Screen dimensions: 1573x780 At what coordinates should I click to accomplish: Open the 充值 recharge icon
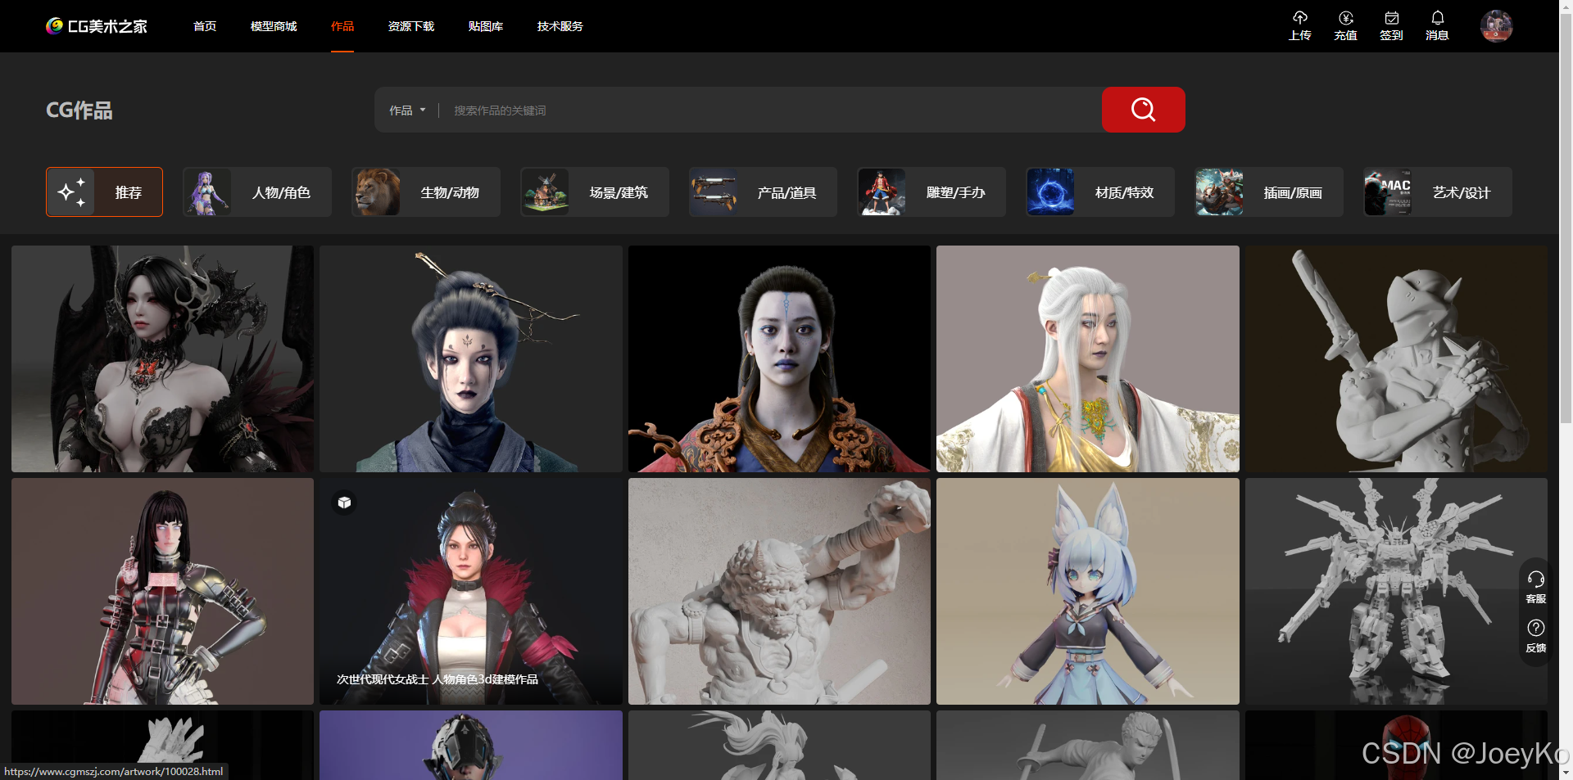click(x=1345, y=26)
